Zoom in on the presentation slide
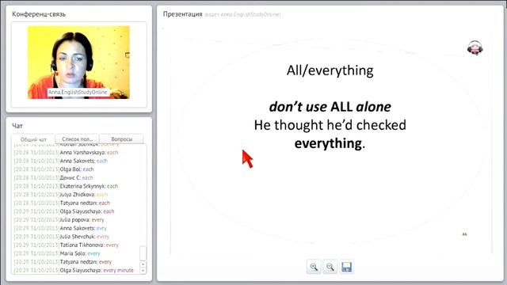This screenshot has height=285, width=507. tap(314, 267)
